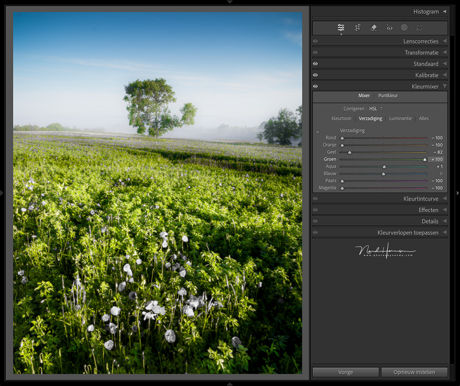Switch to the Luminantie tab
460x386 pixels.
tap(400, 119)
